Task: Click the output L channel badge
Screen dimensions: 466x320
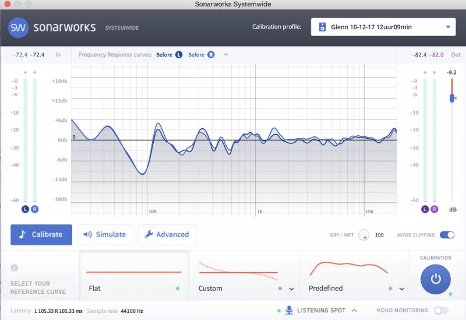Action: [x=425, y=209]
